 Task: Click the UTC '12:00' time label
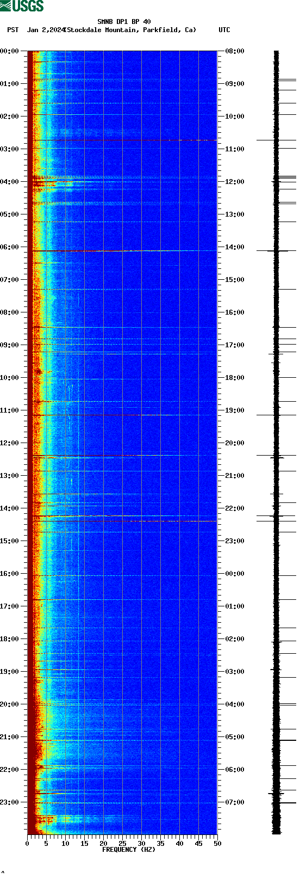click(x=235, y=182)
